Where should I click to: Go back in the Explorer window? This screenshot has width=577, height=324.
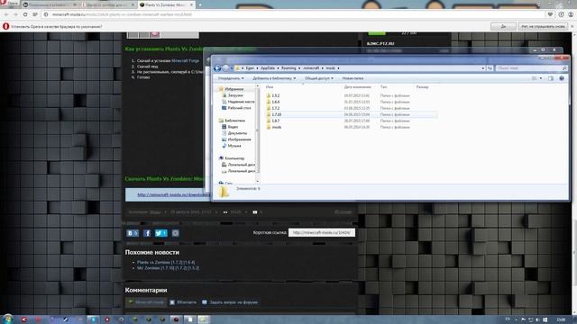click(x=217, y=68)
